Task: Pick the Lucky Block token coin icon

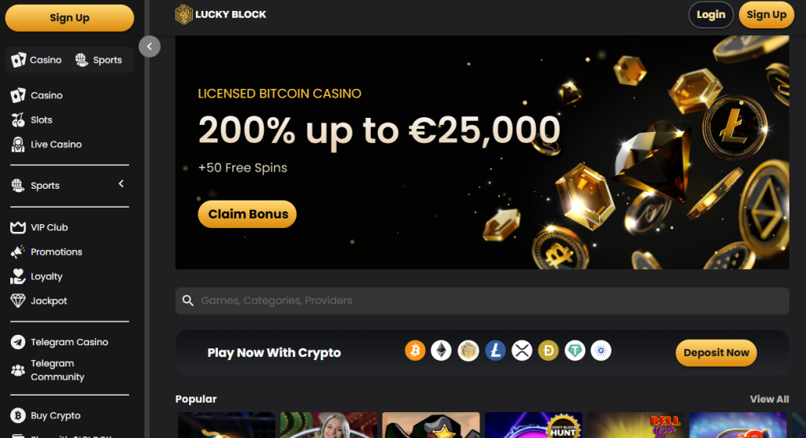Action: click(x=468, y=352)
